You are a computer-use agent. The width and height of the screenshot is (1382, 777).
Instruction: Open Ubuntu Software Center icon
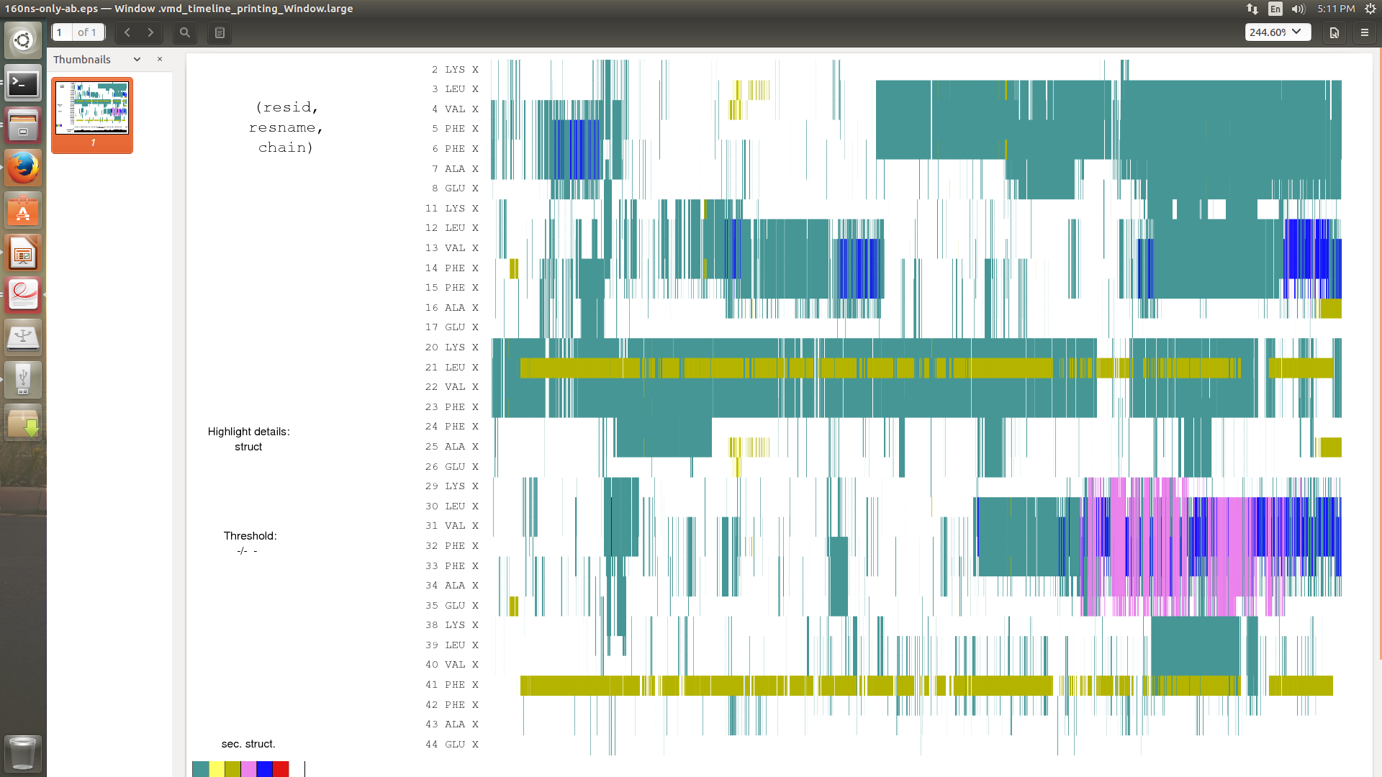(x=23, y=212)
